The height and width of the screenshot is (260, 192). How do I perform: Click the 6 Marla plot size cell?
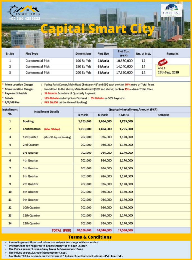(x=103, y=67)
